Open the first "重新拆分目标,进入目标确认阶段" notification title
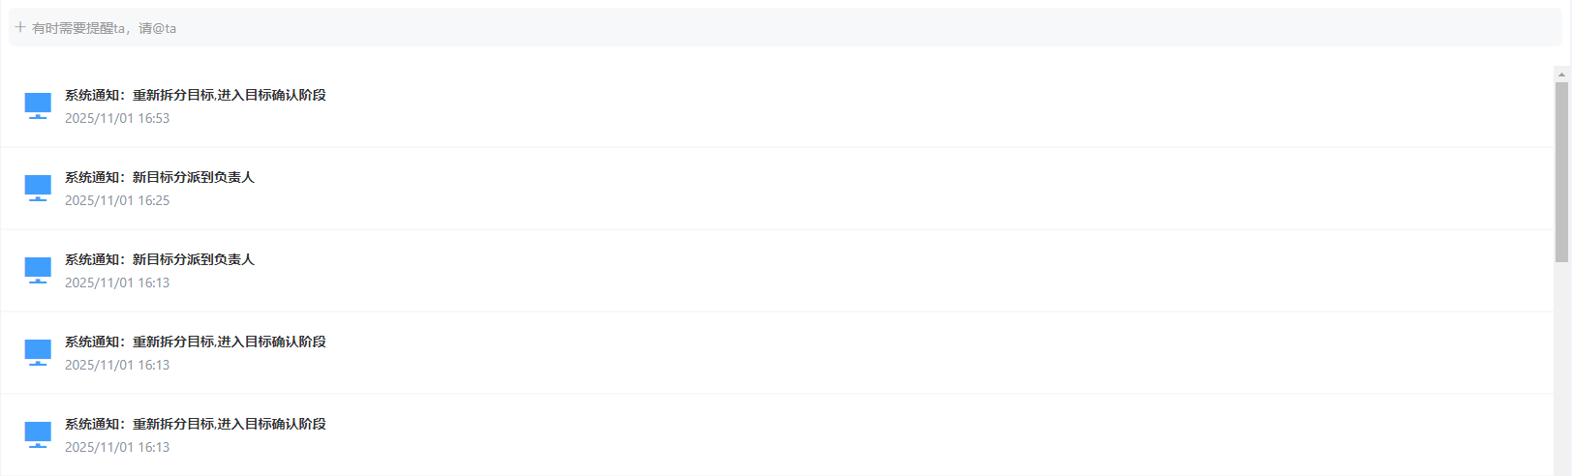 [x=195, y=95]
